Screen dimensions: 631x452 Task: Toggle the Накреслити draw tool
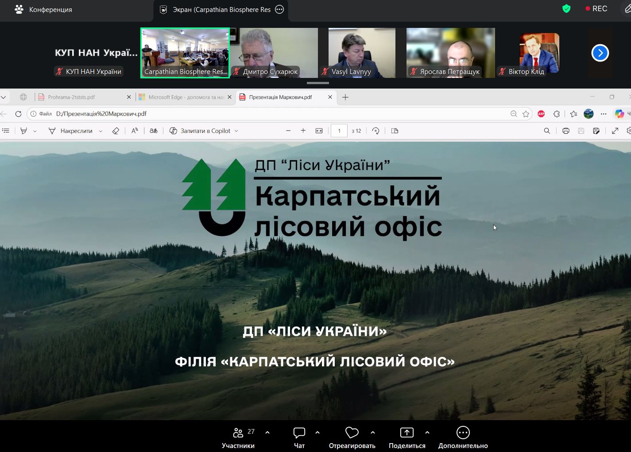(x=71, y=131)
